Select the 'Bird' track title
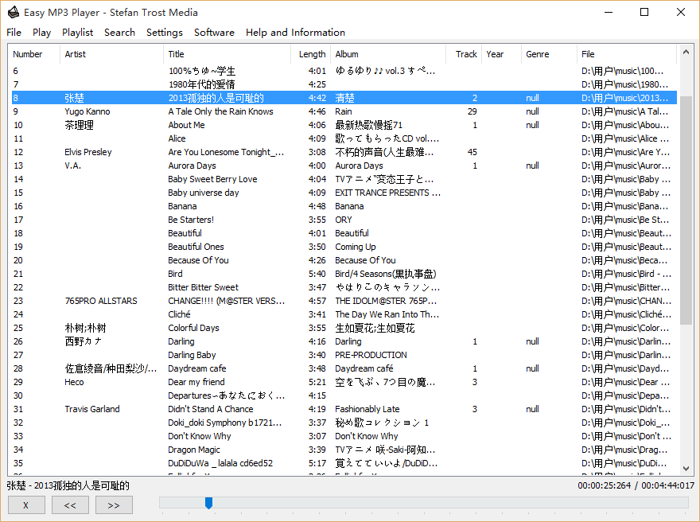 (175, 274)
